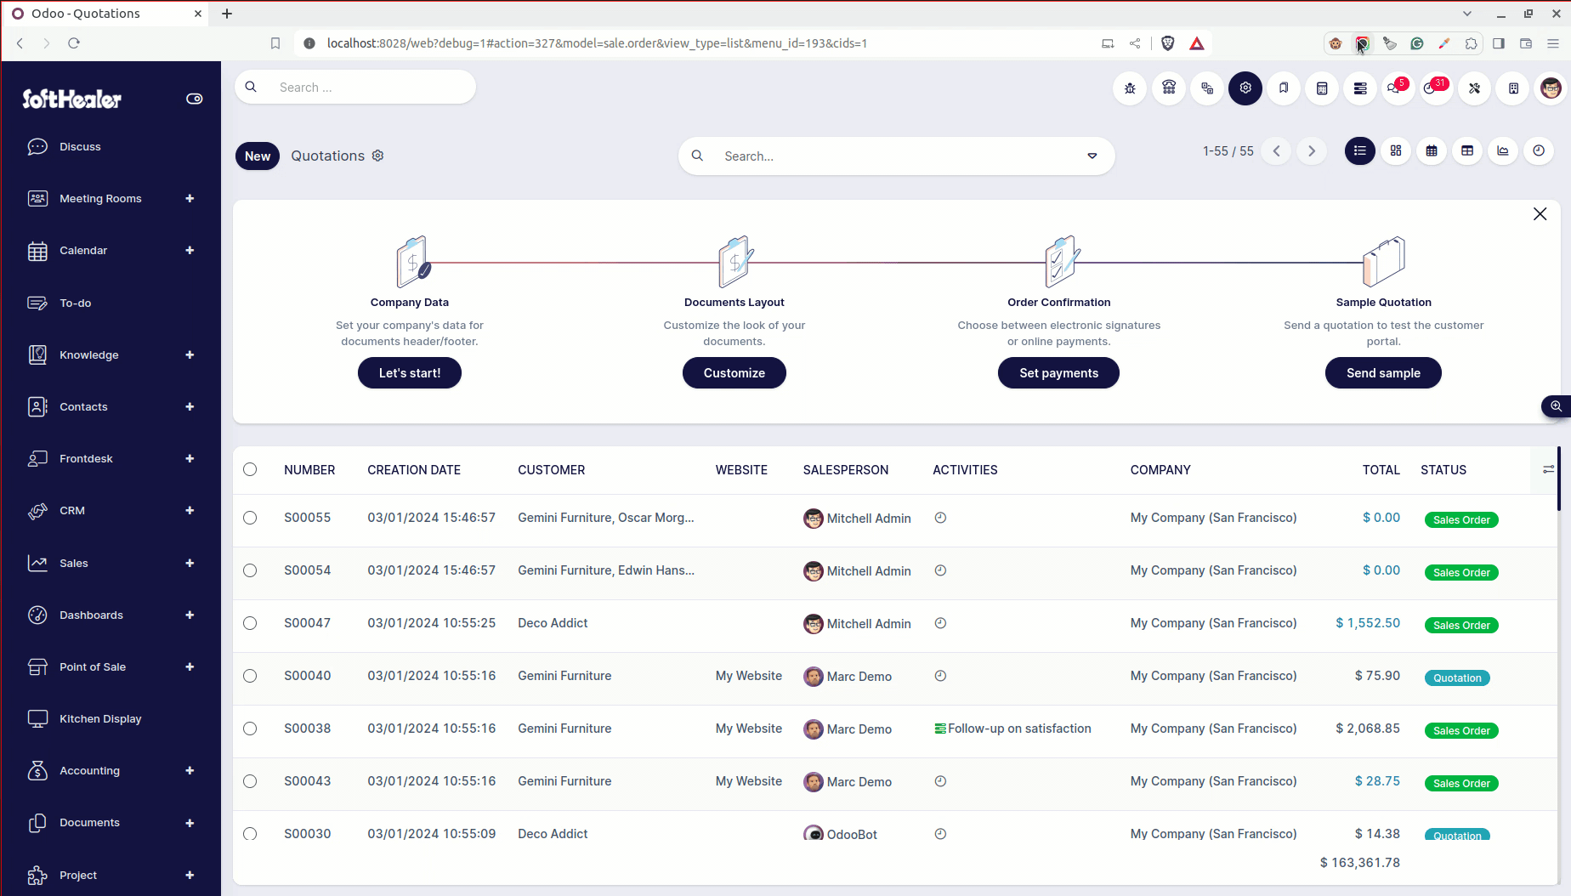This screenshot has height=896, width=1571.
Task: Open the search filters dropdown arrow
Action: [x=1092, y=156]
